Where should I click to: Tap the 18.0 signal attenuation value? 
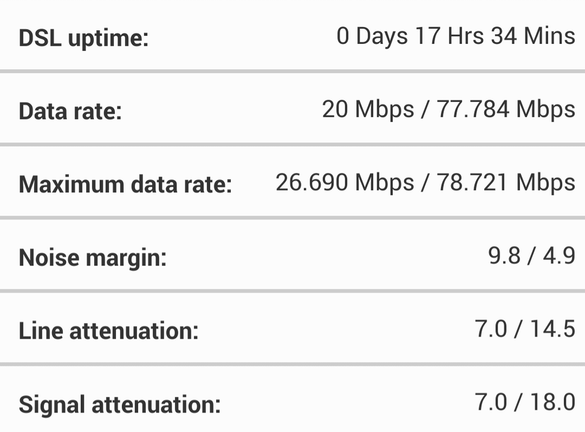(552, 402)
